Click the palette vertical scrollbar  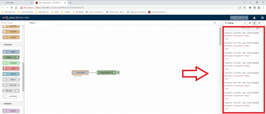pos(23,76)
